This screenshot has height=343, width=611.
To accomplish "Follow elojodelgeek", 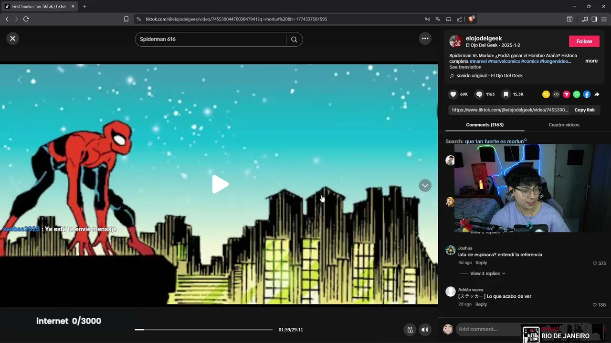I will tap(584, 41).
